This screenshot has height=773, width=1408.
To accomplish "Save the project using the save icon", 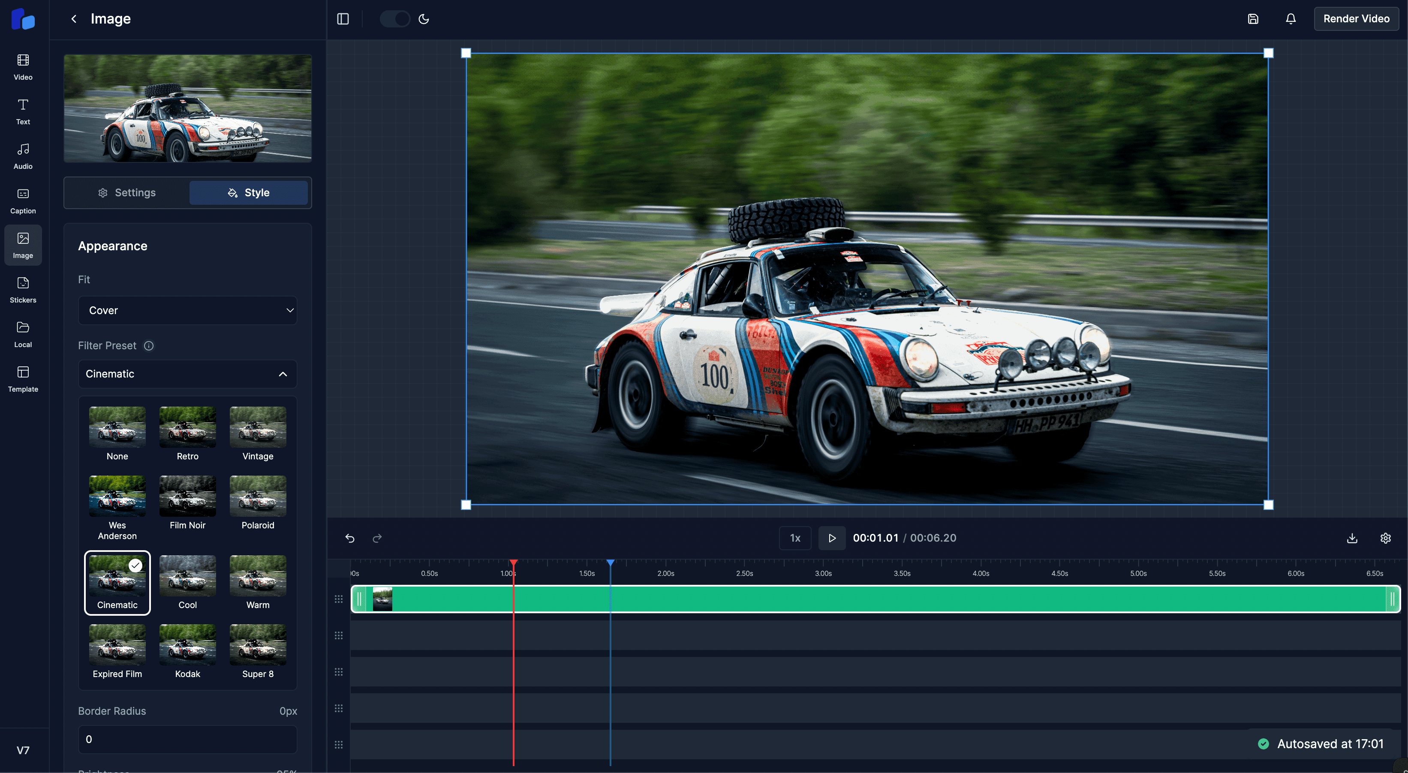I will tap(1253, 18).
